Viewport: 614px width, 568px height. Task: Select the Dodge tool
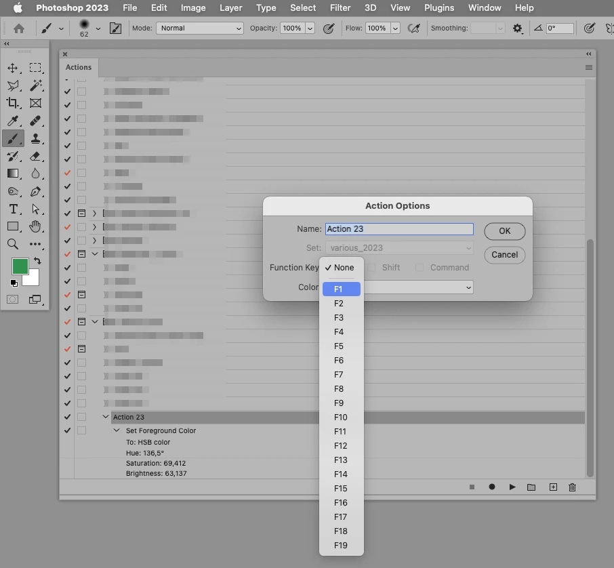pos(12,192)
